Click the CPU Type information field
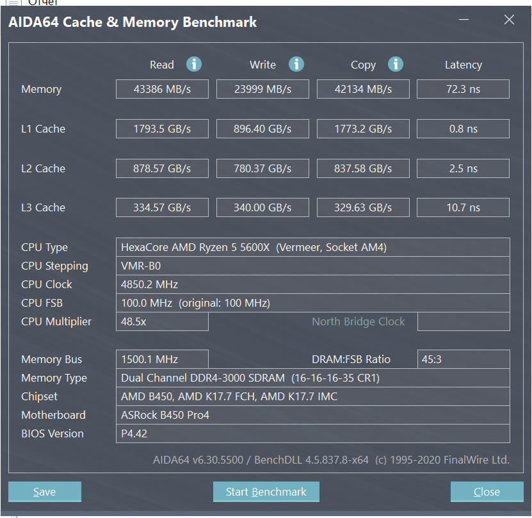The width and height of the screenshot is (532, 518). [x=312, y=247]
